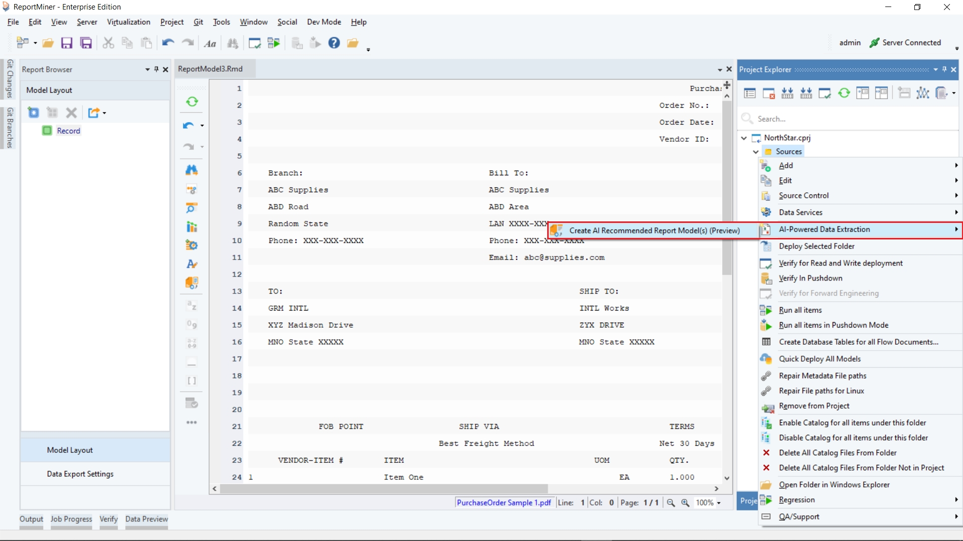Click the Save icon in main toolbar
This screenshot has width=963, height=541.
[67, 43]
